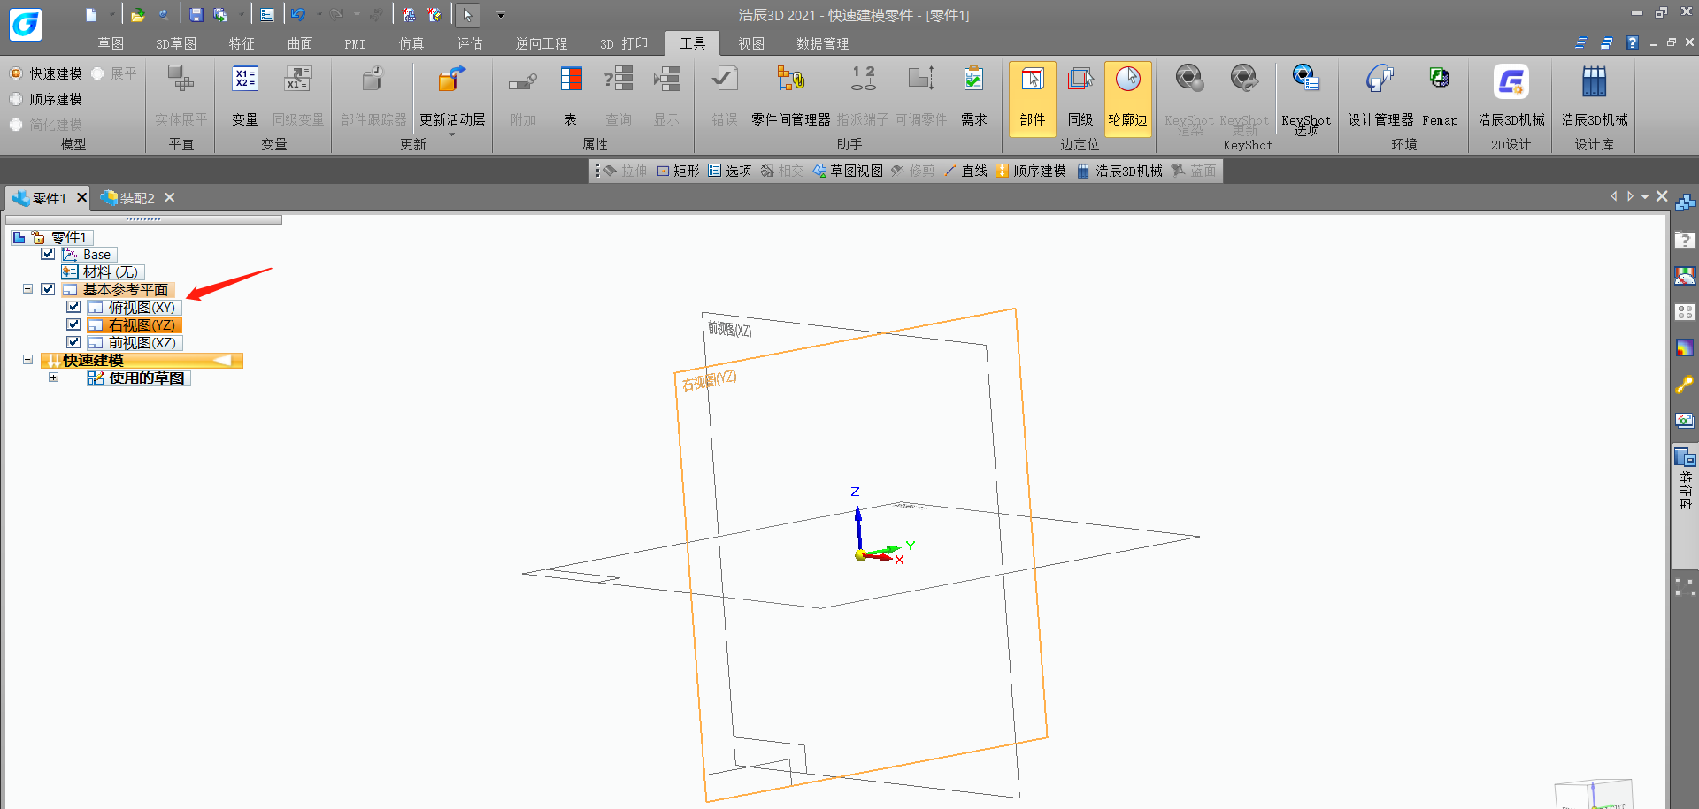This screenshot has height=809, width=1699.
Task: Undo the last action
Action: 298,14
